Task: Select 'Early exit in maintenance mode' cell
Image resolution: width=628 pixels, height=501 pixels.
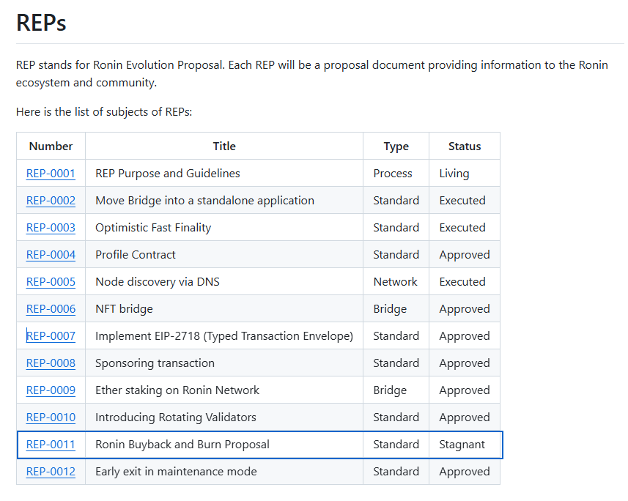Action: pos(224,472)
